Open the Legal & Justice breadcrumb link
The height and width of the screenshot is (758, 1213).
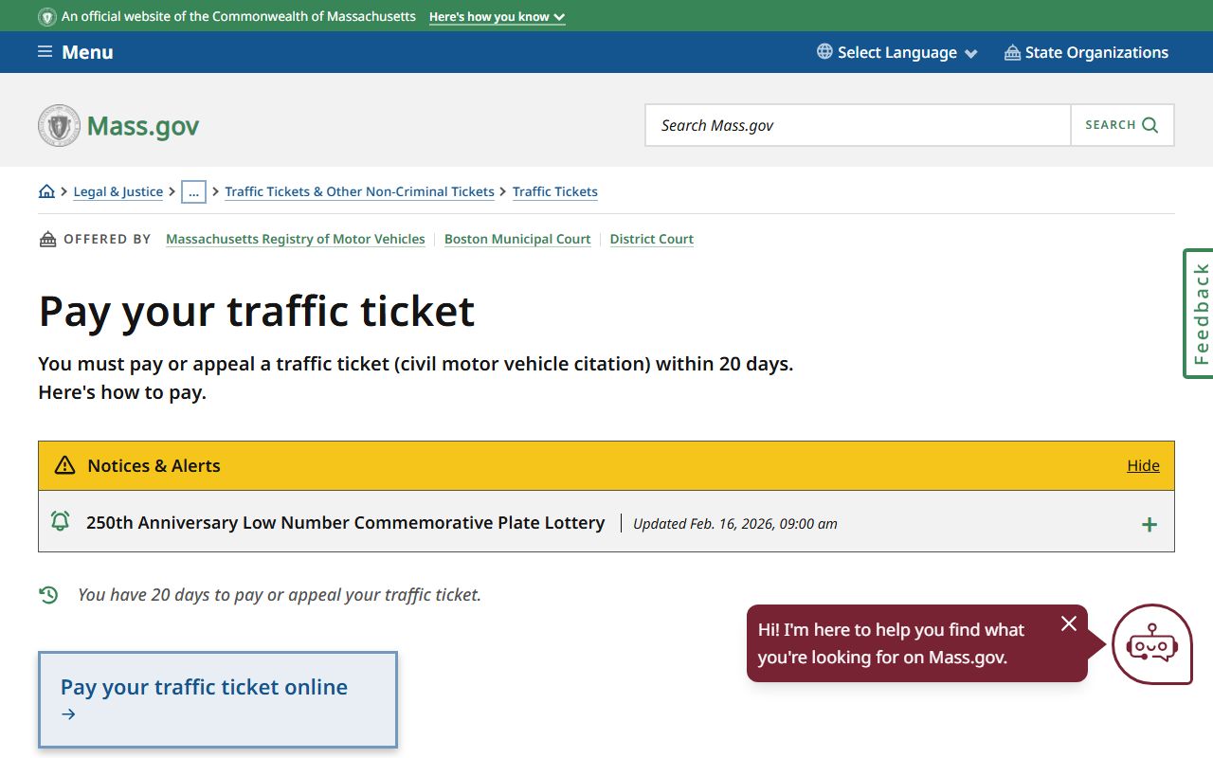118,191
